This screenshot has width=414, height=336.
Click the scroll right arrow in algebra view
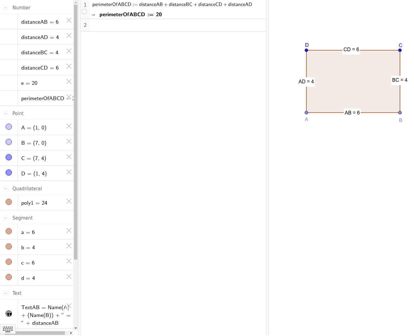(71, 333)
